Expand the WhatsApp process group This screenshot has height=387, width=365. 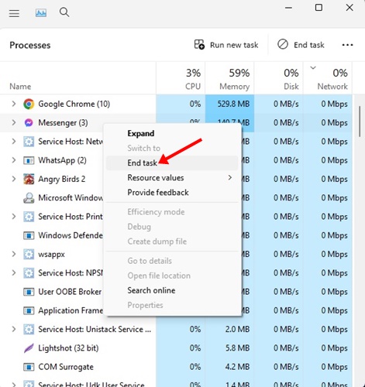(14, 160)
